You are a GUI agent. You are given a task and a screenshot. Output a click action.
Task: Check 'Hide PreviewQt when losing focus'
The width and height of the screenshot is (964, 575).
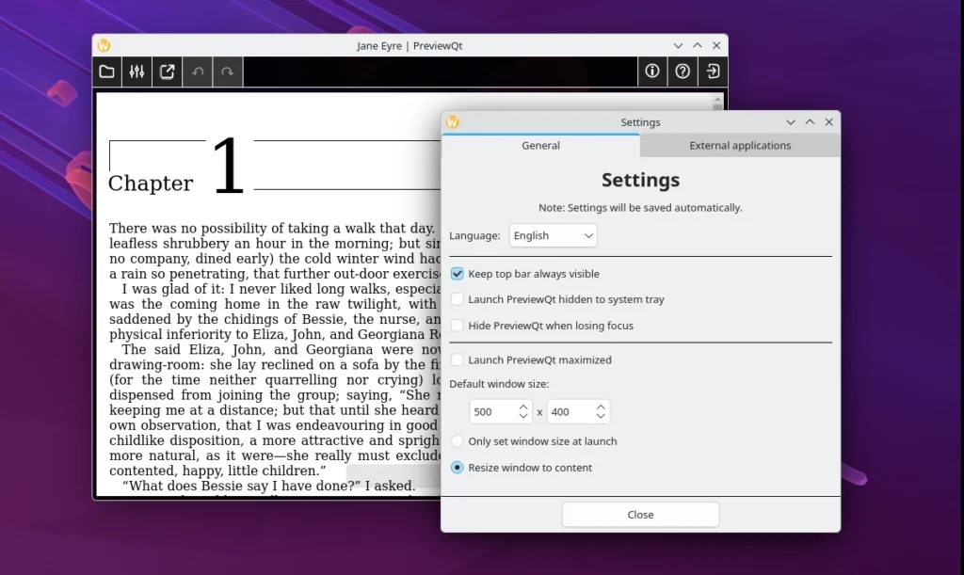(456, 325)
